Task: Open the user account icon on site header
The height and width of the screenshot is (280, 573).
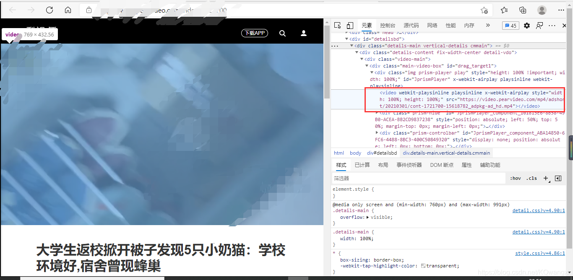Action: [x=304, y=33]
